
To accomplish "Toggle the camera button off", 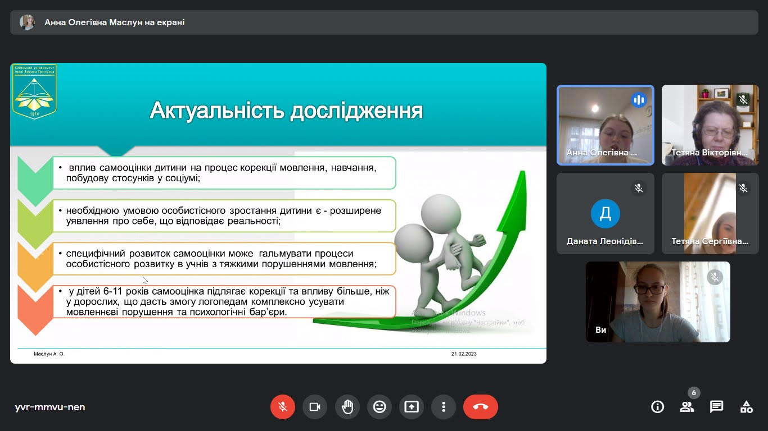I will click(315, 407).
